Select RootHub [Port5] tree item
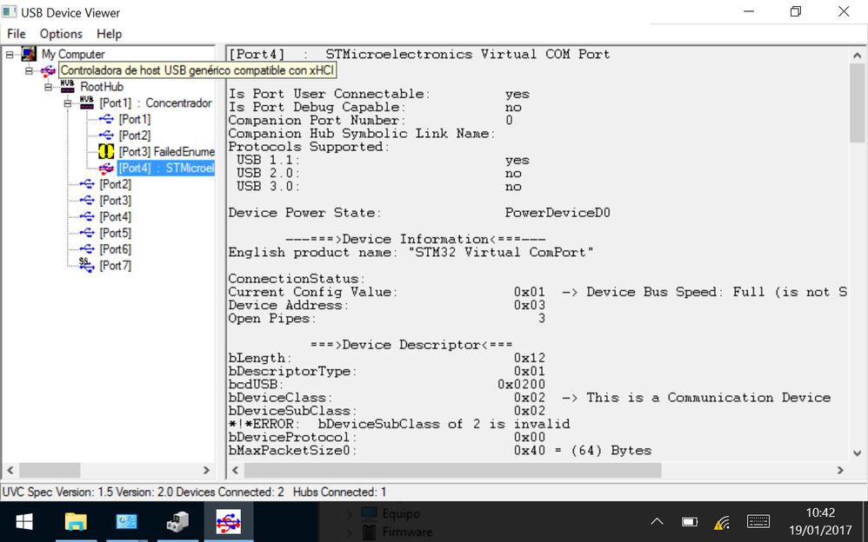Screen dimensions: 868x542 pos(115,233)
